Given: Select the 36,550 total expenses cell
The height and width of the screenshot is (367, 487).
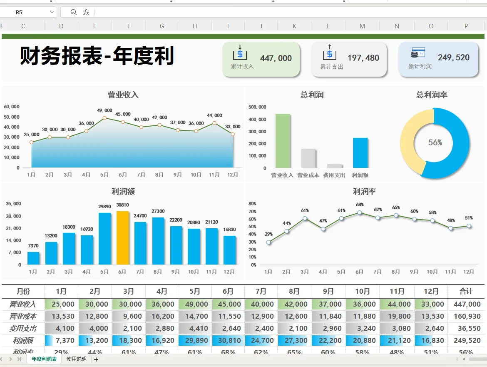Looking at the screenshot, I should coord(466,328).
